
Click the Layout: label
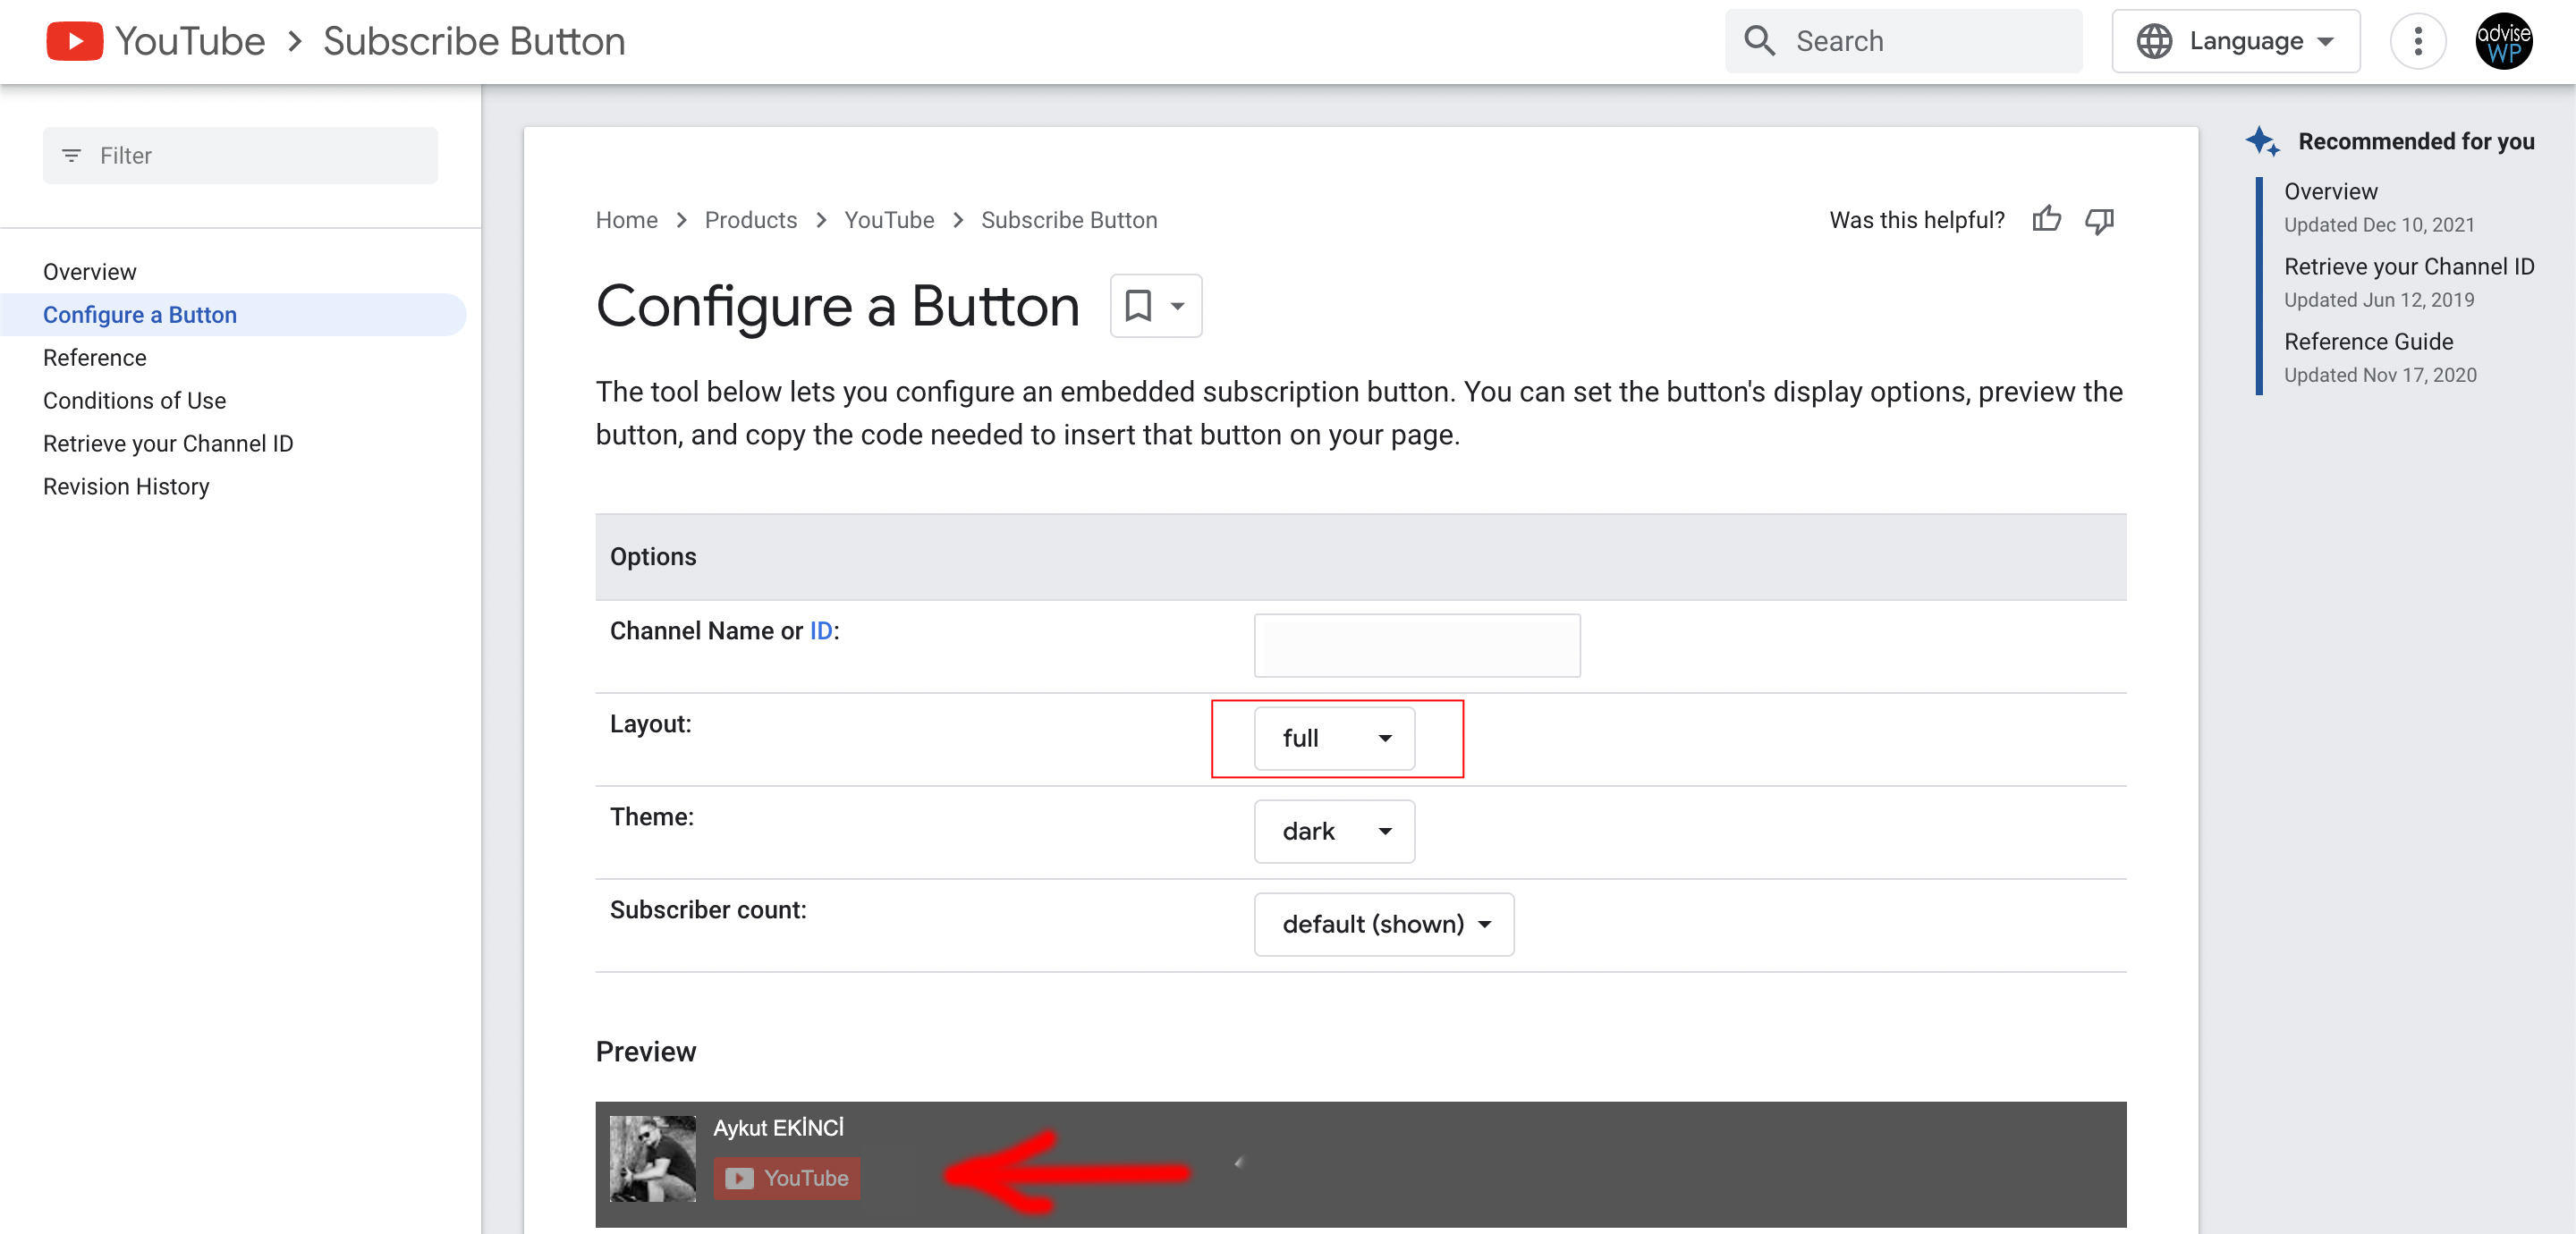(x=650, y=724)
